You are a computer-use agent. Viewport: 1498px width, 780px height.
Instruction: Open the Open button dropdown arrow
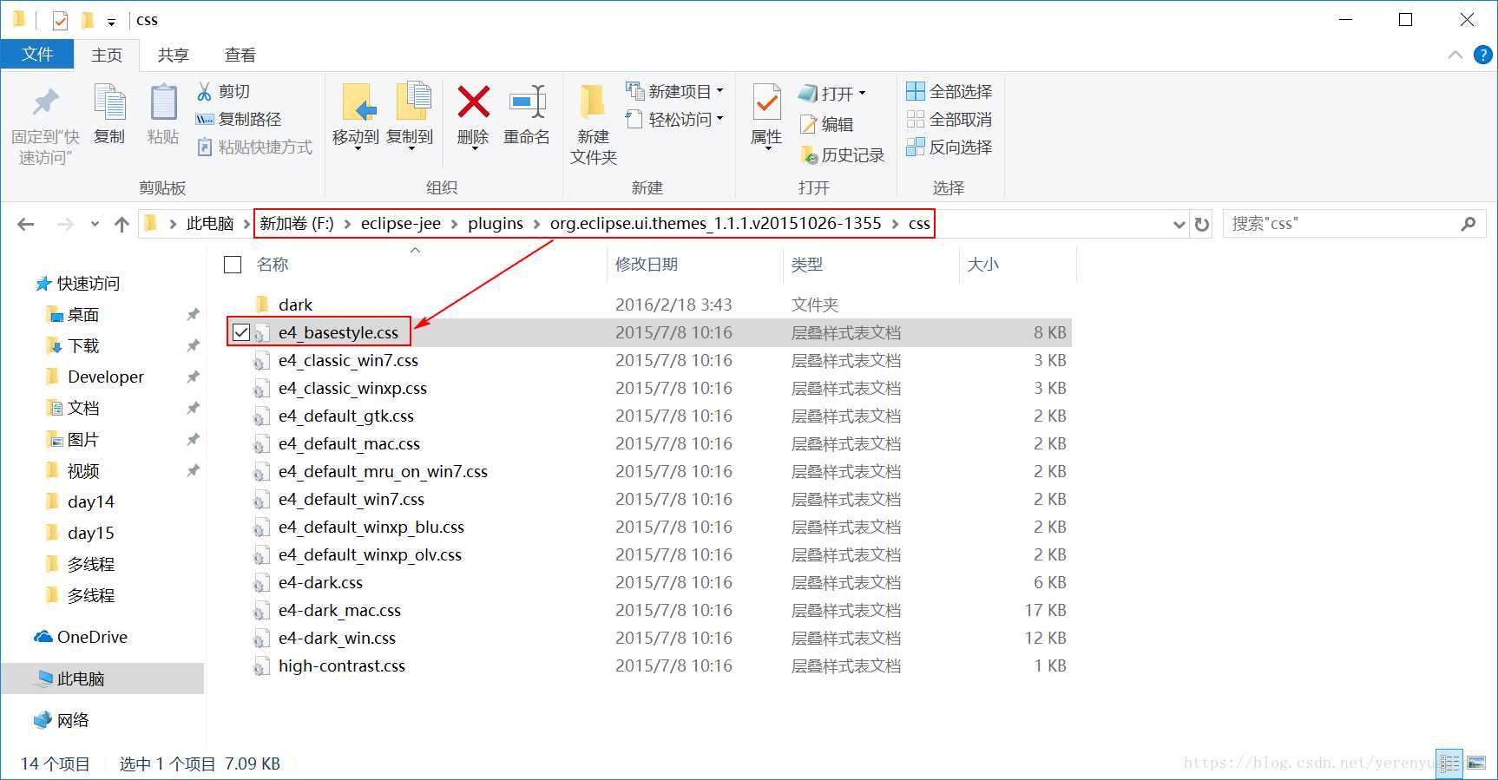pos(862,93)
